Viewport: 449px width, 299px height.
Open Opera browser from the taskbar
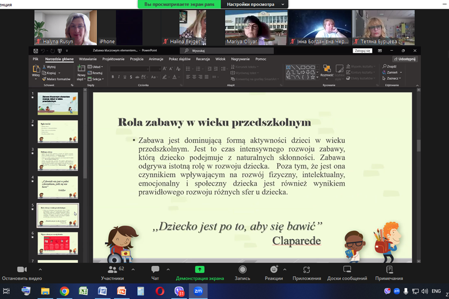coord(160,291)
